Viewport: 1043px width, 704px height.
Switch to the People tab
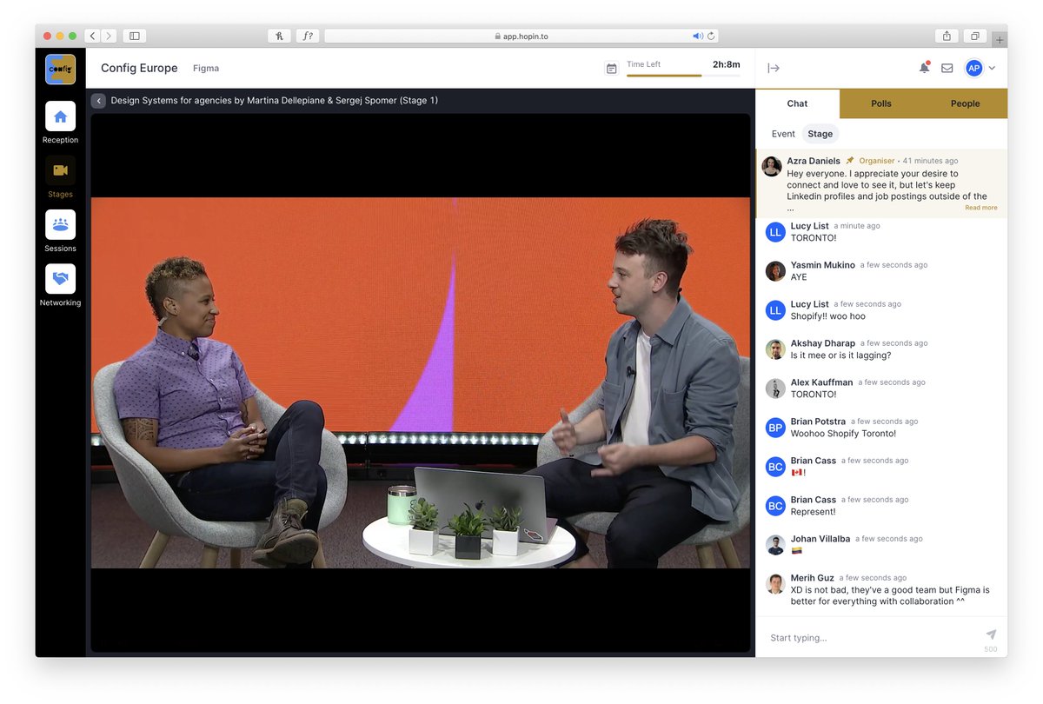(965, 103)
